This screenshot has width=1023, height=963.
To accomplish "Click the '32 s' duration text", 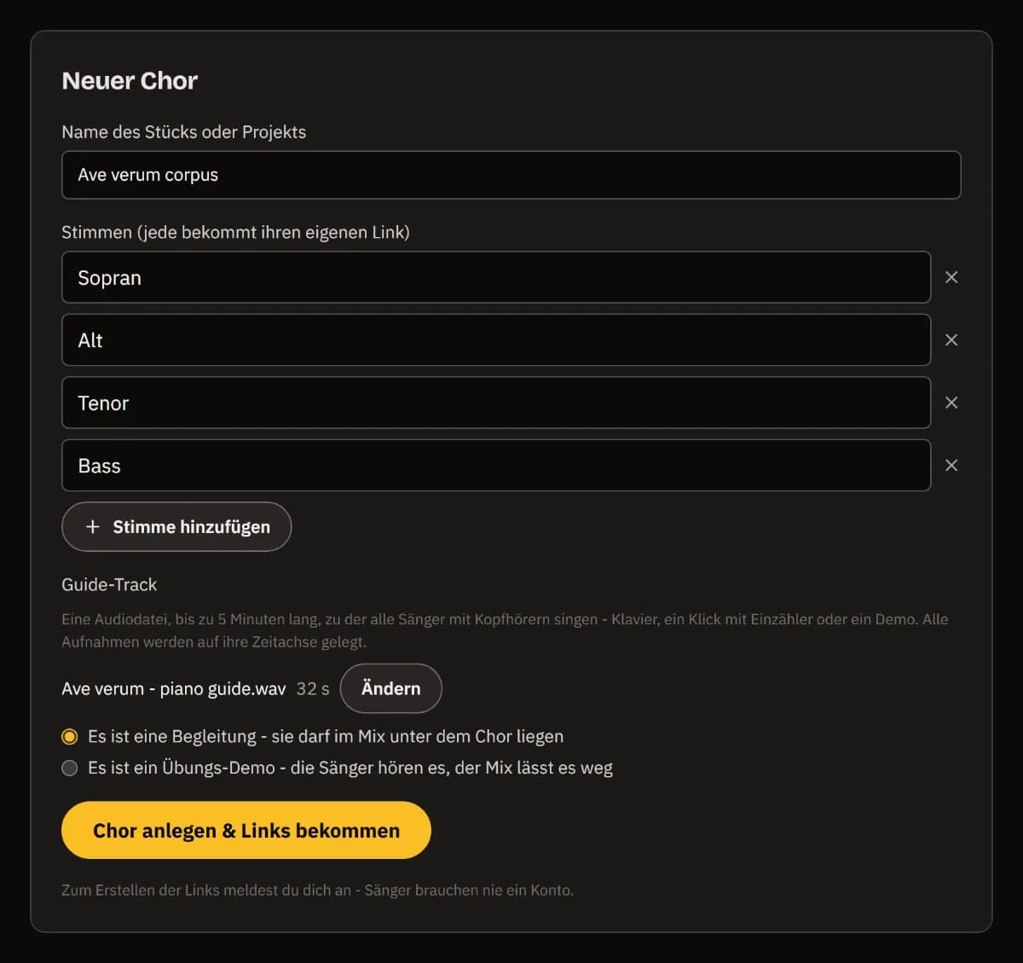I will pyautogui.click(x=313, y=689).
